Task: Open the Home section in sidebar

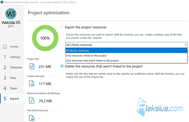Action: pos(12,46)
